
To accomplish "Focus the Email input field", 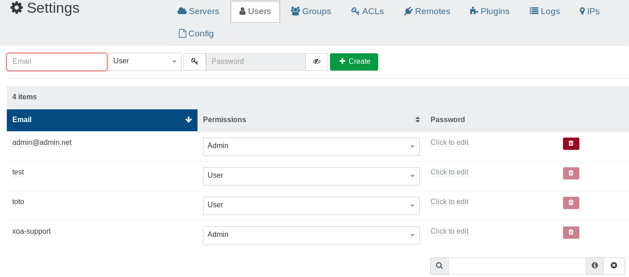I will (57, 62).
